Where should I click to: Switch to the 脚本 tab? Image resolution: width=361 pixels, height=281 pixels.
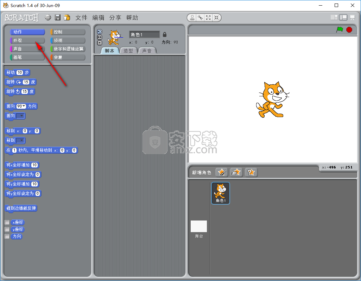coord(109,51)
